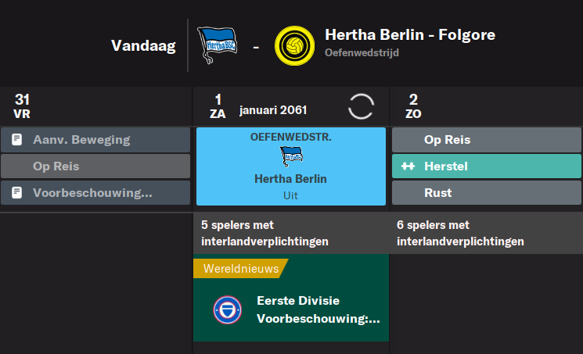Select the Op Reis slot on Sunday 2
Image resolution: width=583 pixels, height=354 pixels.
tap(486, 140)
